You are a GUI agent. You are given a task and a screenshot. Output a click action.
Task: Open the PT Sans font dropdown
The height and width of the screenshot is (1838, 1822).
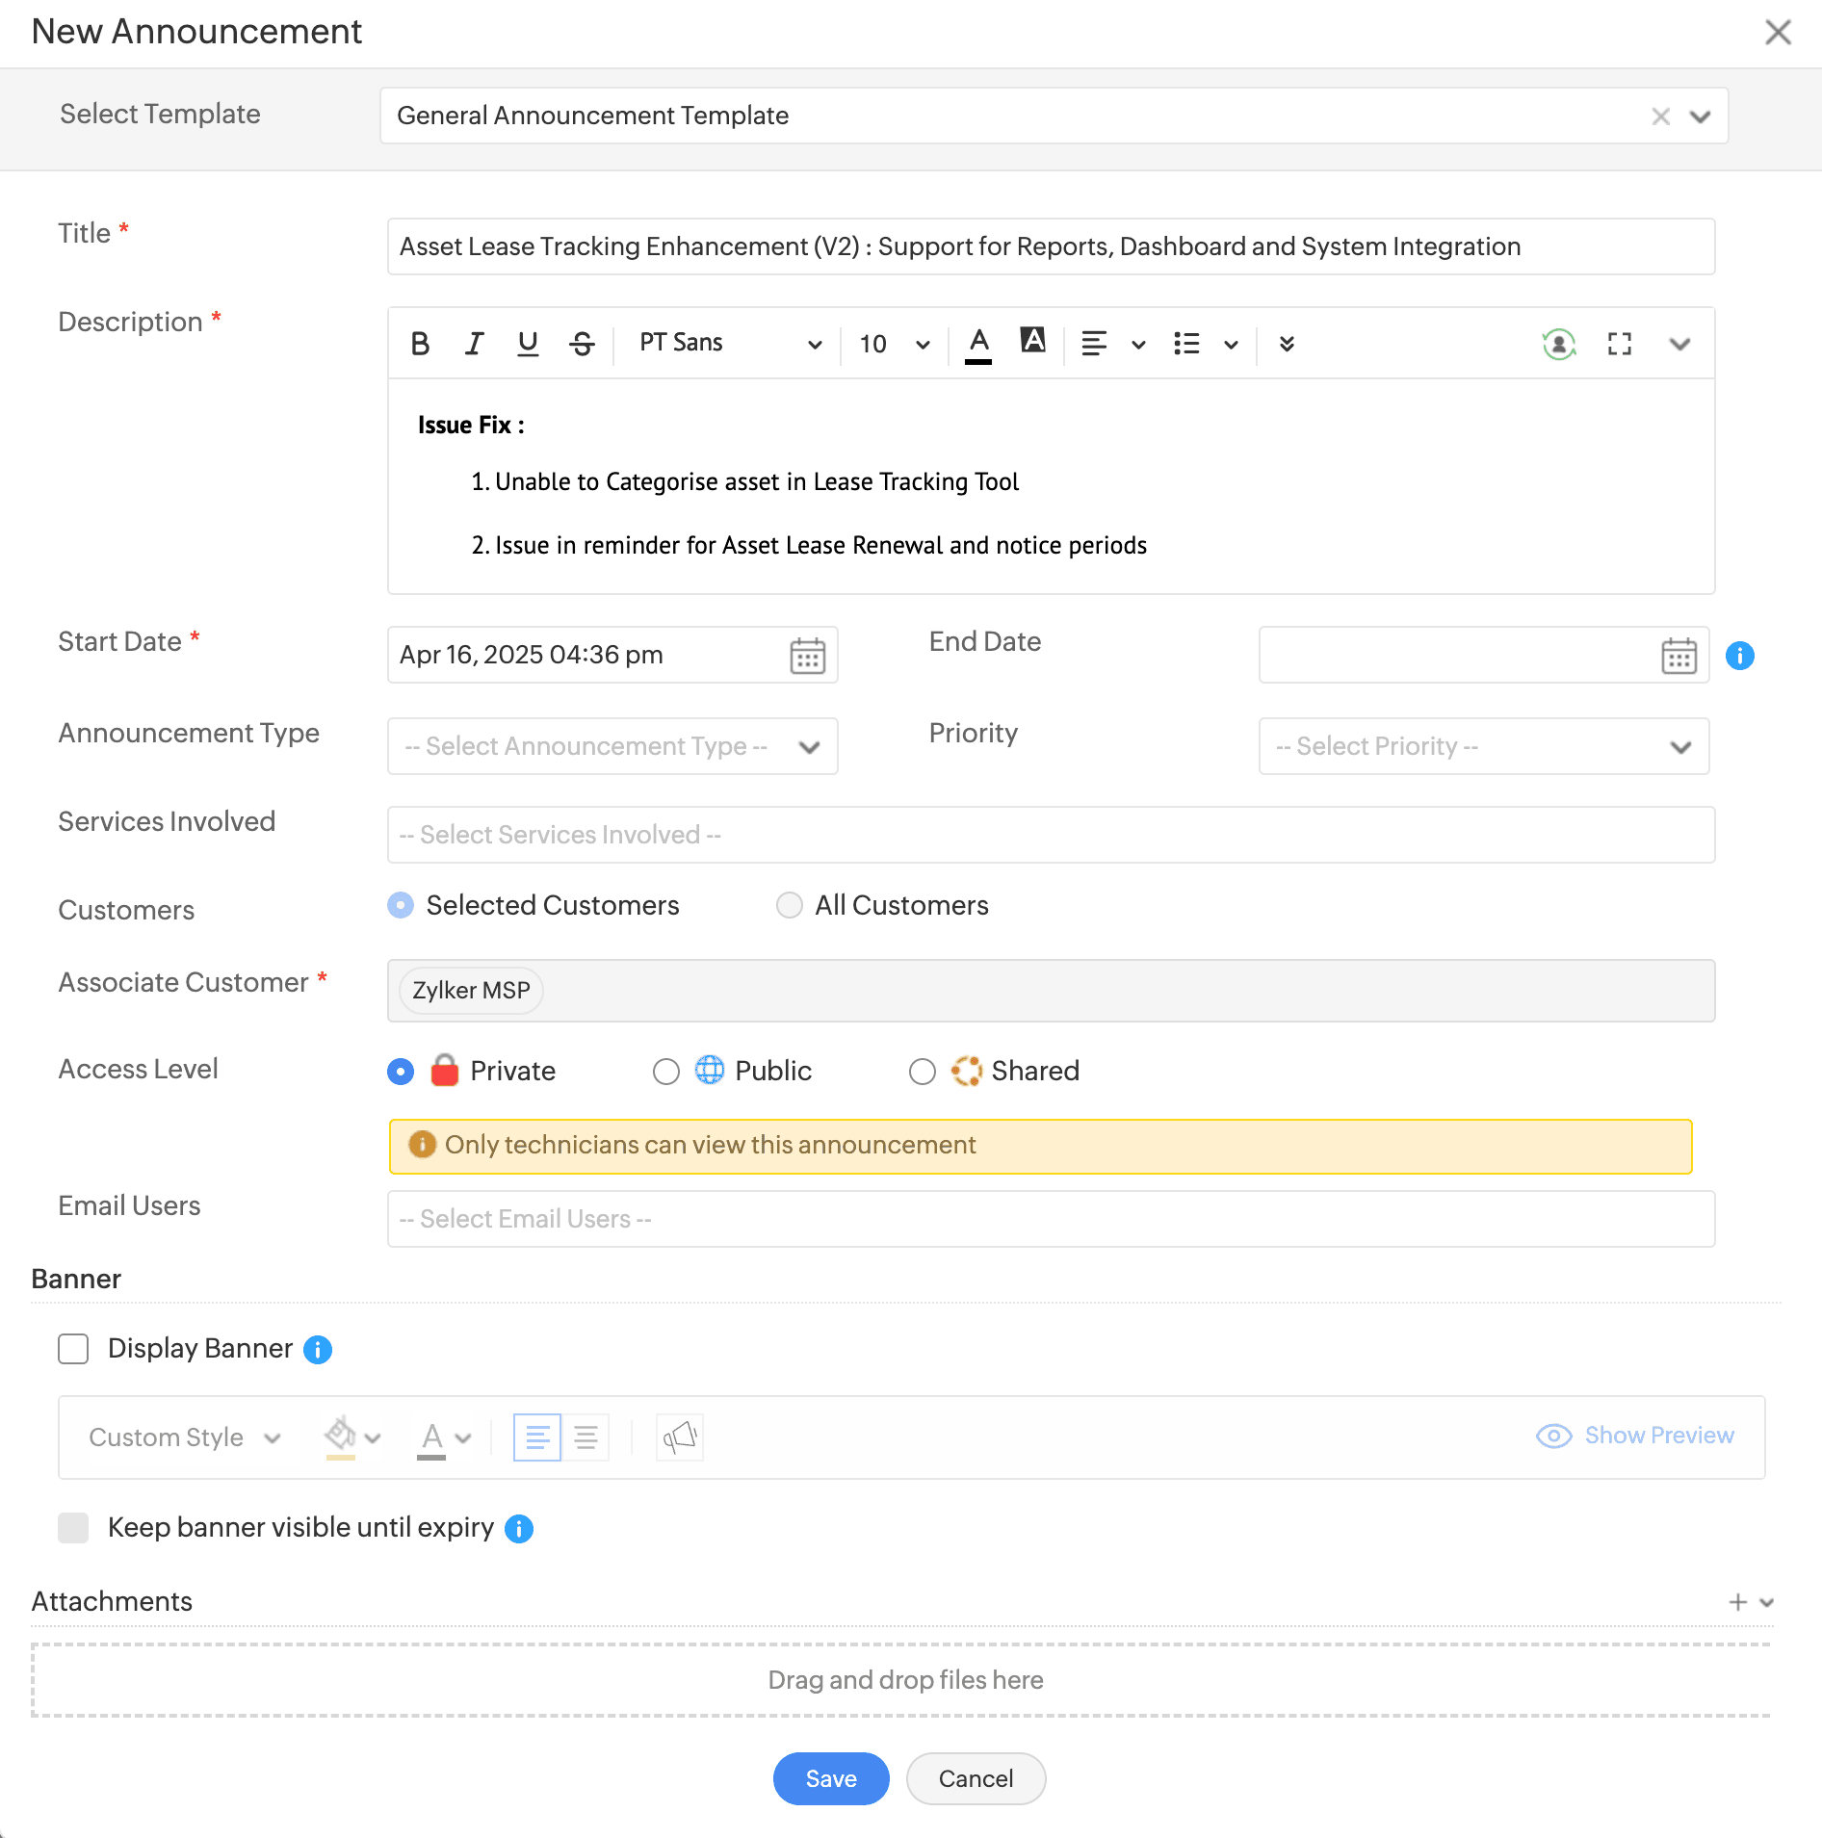click(x=730, y=344)
